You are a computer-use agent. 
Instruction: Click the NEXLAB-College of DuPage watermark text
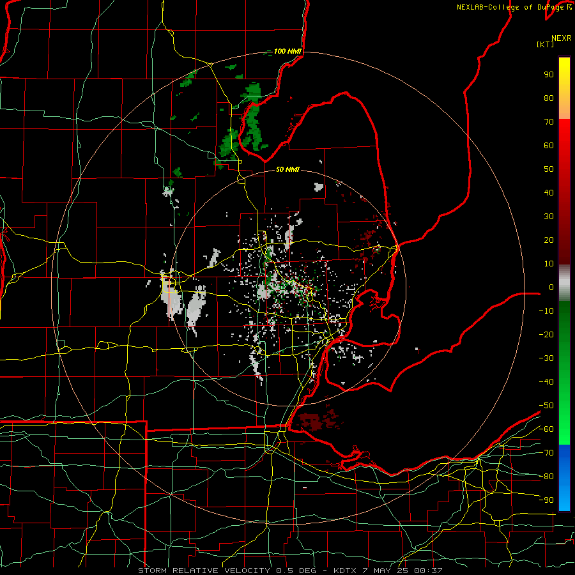[514, 7]
